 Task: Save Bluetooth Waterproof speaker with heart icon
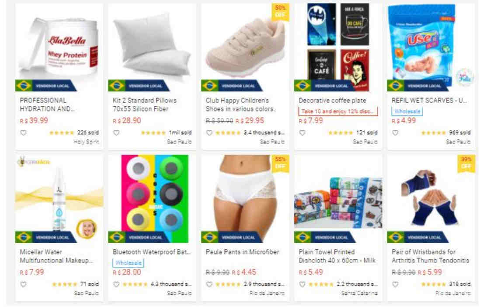[116, 284]
